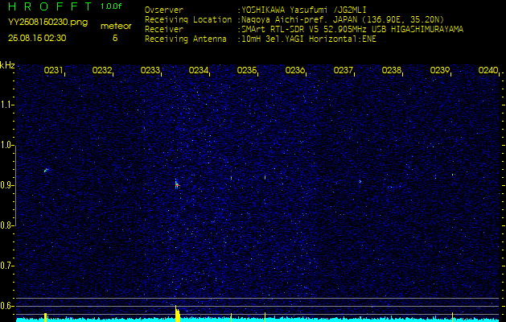Click the 1.1 kHz axis label
Image resolution: width=506 pixels, height=322 pixels.
tap(6, 105)
